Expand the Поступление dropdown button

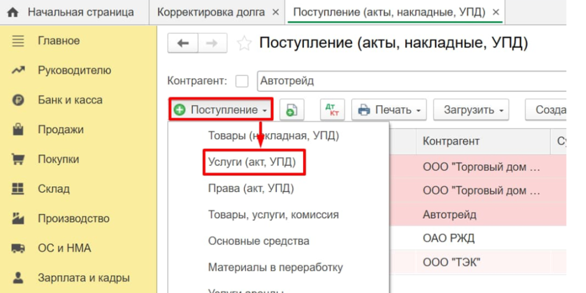[x=221, y=110]
